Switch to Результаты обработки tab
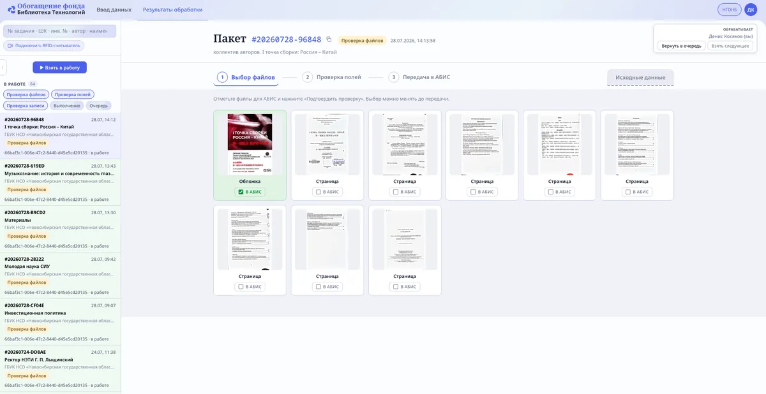766x394 pixels. click(x=173, y=10)
